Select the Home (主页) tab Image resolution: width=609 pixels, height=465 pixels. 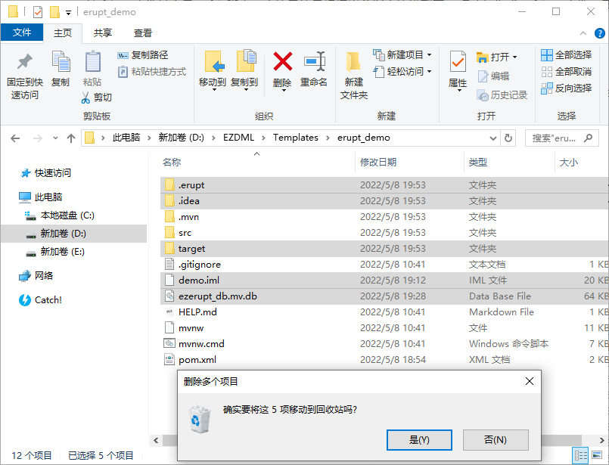[63, 33]
